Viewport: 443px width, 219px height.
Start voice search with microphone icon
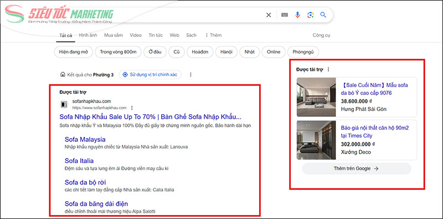(297, 15)
